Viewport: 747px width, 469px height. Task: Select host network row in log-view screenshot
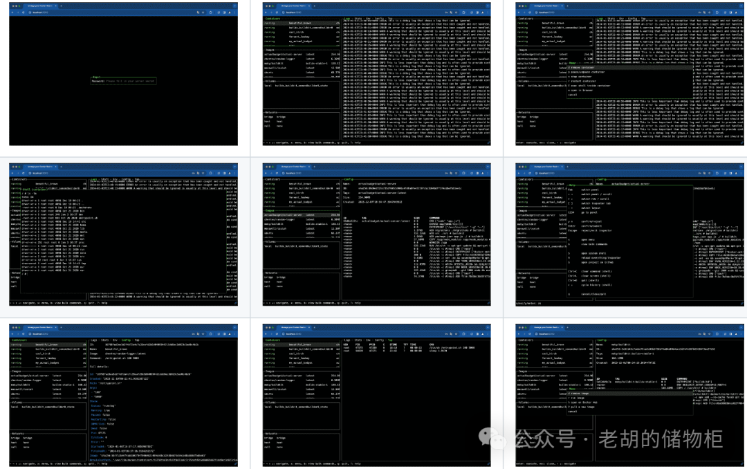click(302, 121)
